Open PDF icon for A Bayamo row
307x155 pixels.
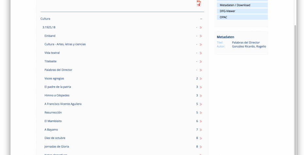[201, 130]
